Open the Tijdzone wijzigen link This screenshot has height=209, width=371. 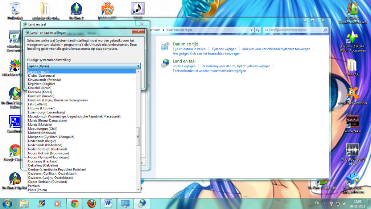point(224,49)
